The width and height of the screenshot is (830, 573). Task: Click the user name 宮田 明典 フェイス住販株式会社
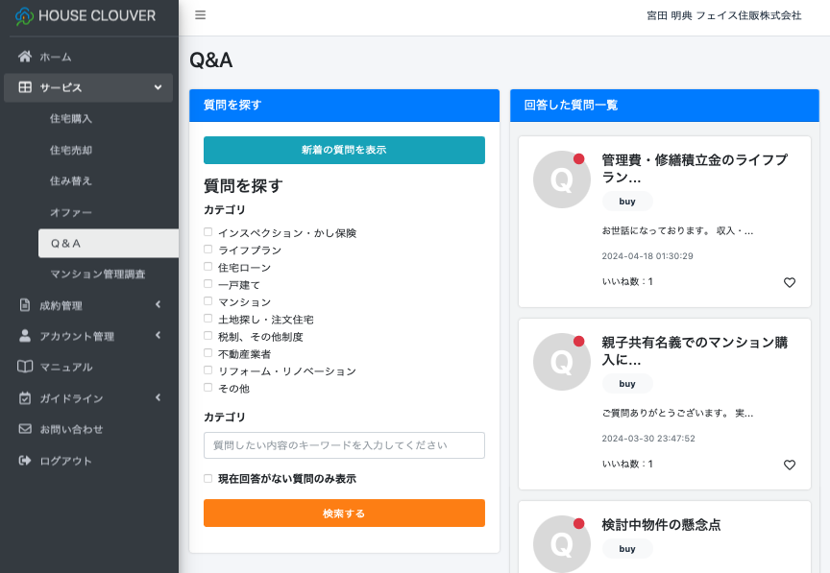[724, 16]
